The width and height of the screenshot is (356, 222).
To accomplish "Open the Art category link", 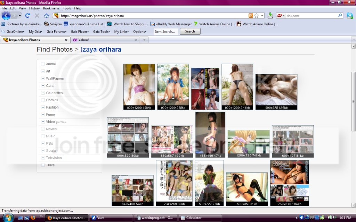I will 48,71.
